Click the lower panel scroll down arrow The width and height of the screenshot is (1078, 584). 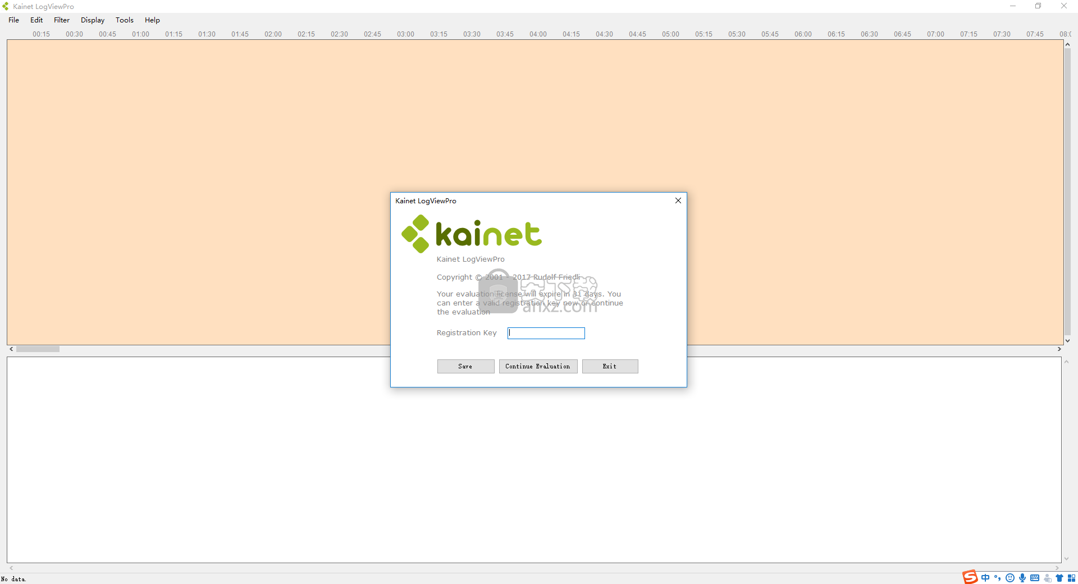(x=1066, y=559)
